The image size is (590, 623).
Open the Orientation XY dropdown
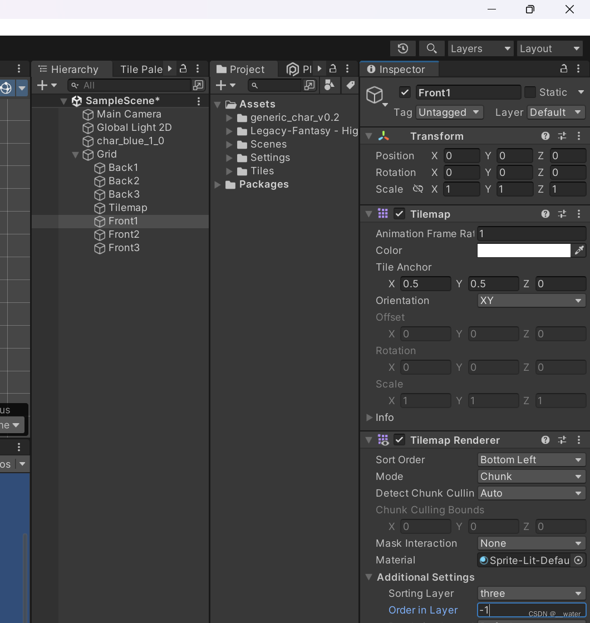click(x=531, y=301)
